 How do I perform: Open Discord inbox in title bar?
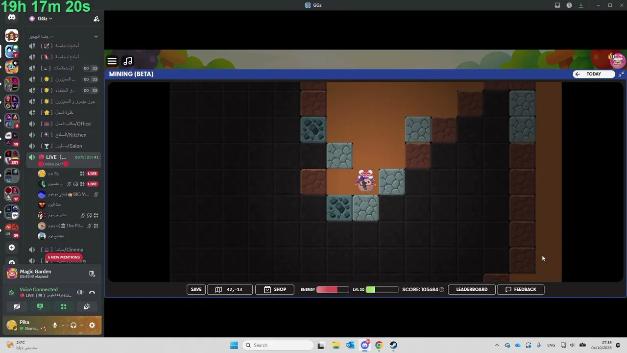(557, 5)
